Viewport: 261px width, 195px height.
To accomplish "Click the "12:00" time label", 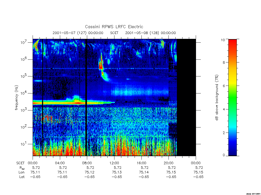I will pyautogui.click(x=114, y=163).
